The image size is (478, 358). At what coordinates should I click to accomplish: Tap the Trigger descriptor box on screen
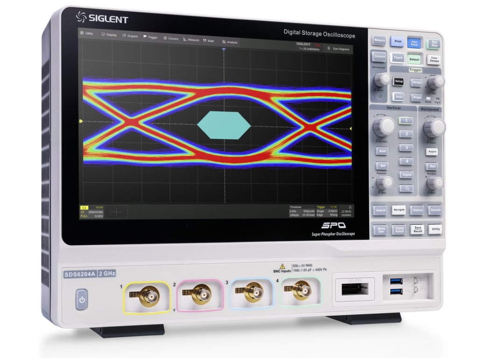[327, 211]
